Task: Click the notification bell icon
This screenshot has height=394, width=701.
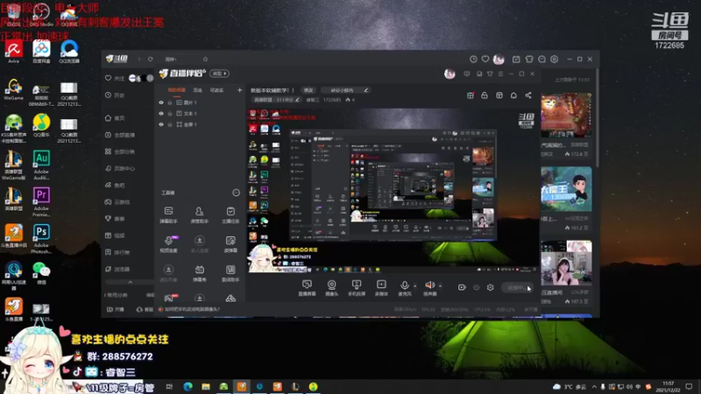Action: (513, 95)
